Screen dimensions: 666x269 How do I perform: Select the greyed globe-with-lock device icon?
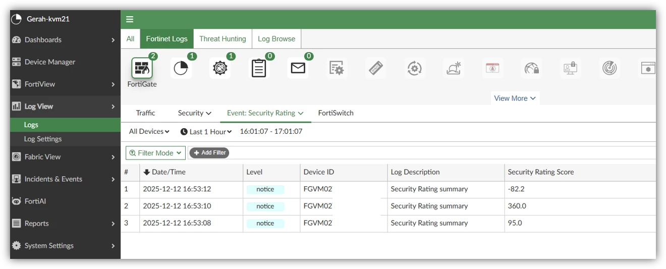pyautogui.click(x=532, y=68)
